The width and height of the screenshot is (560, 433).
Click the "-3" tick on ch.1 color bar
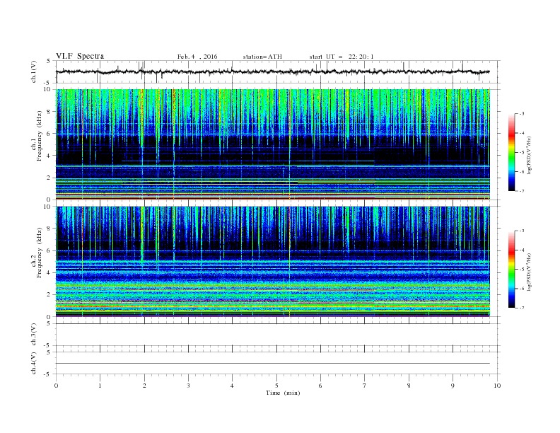click(522, 114)
